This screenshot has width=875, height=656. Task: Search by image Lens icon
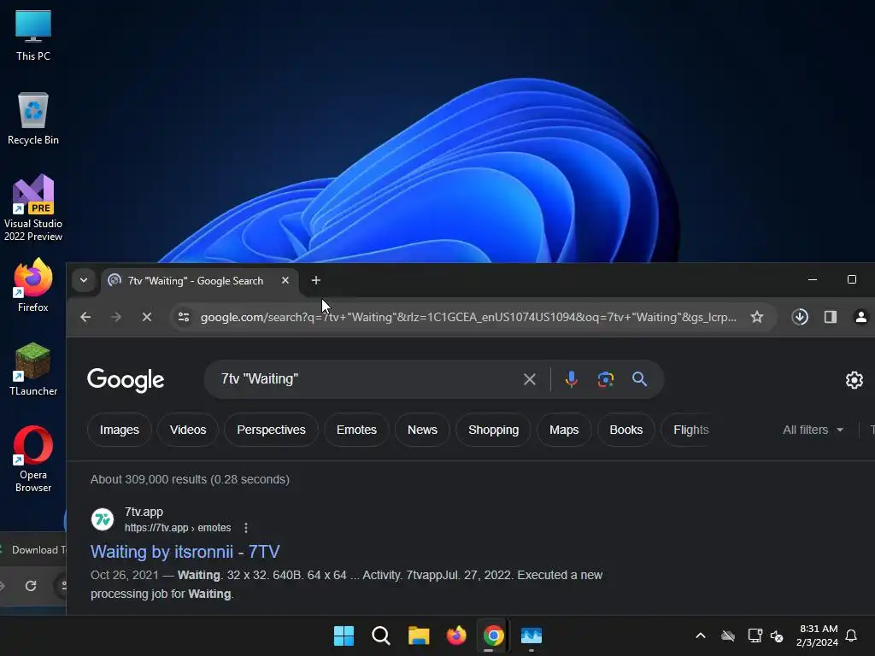(606, 379)
